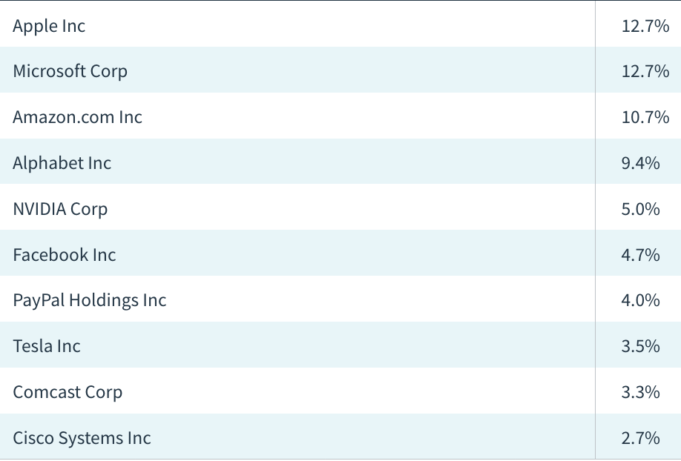
Task: Select the Alphabet Inc entry
Action: coord(62,163)
